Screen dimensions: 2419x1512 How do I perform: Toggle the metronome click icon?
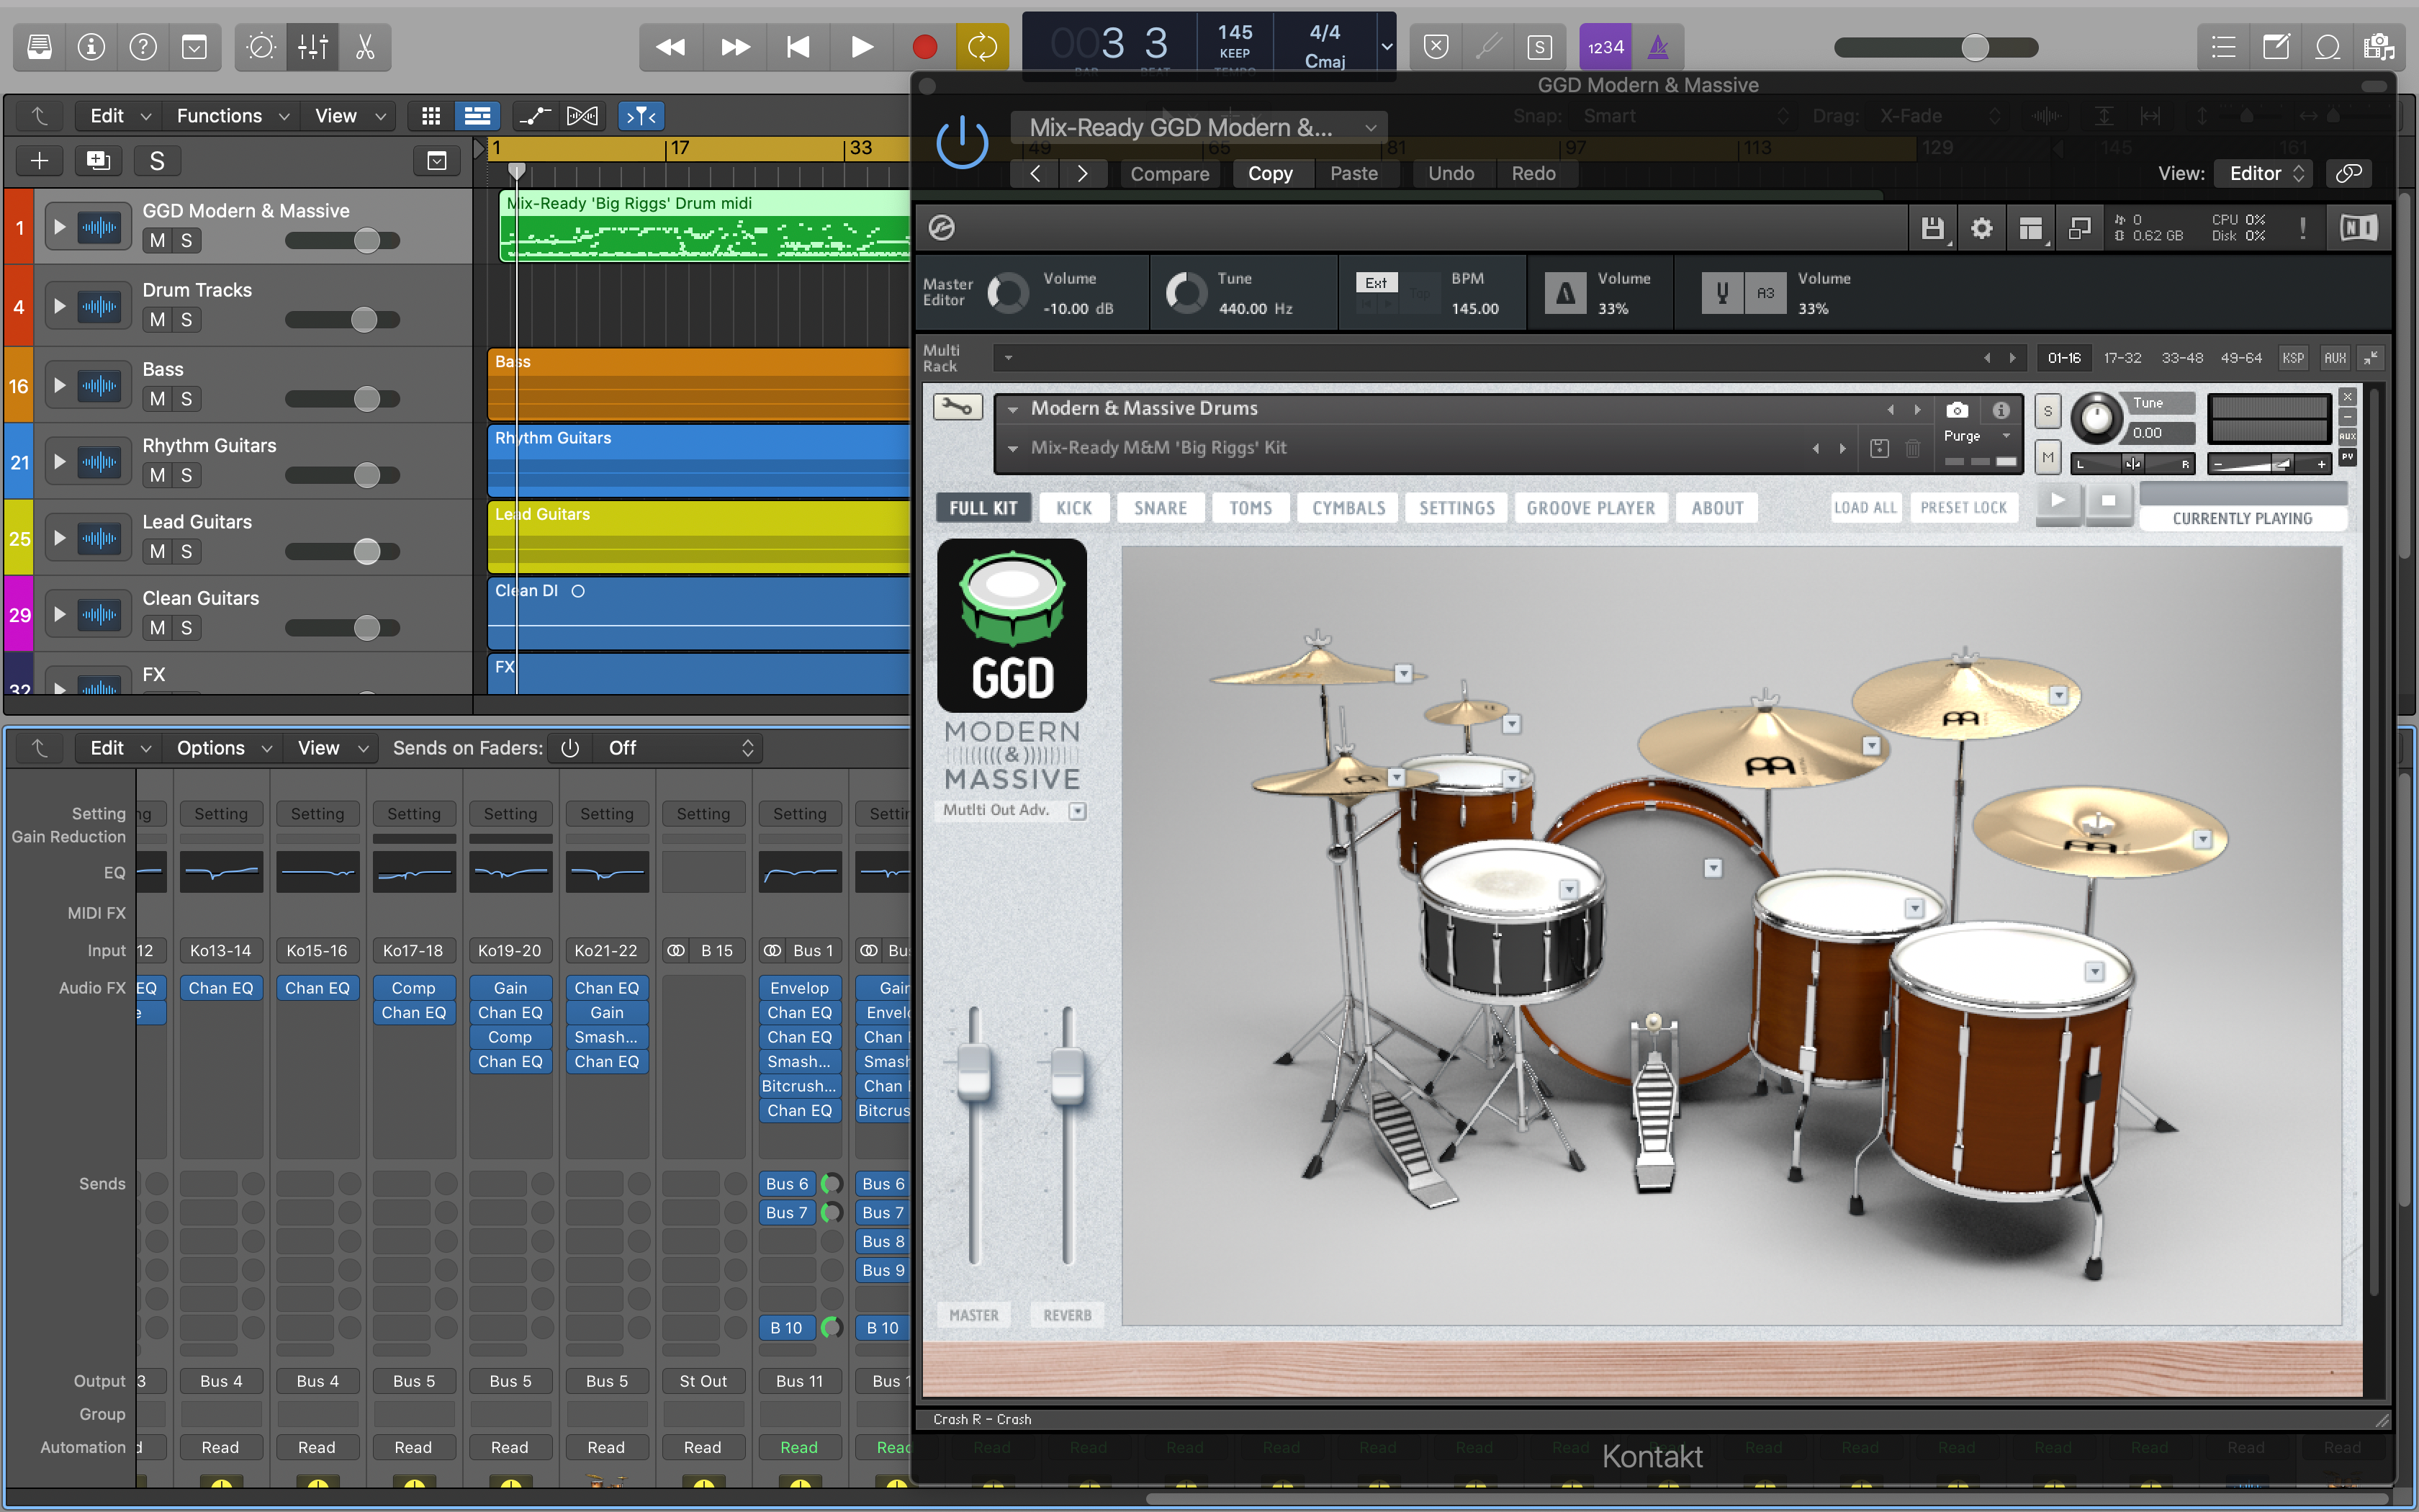(1657, 47)
